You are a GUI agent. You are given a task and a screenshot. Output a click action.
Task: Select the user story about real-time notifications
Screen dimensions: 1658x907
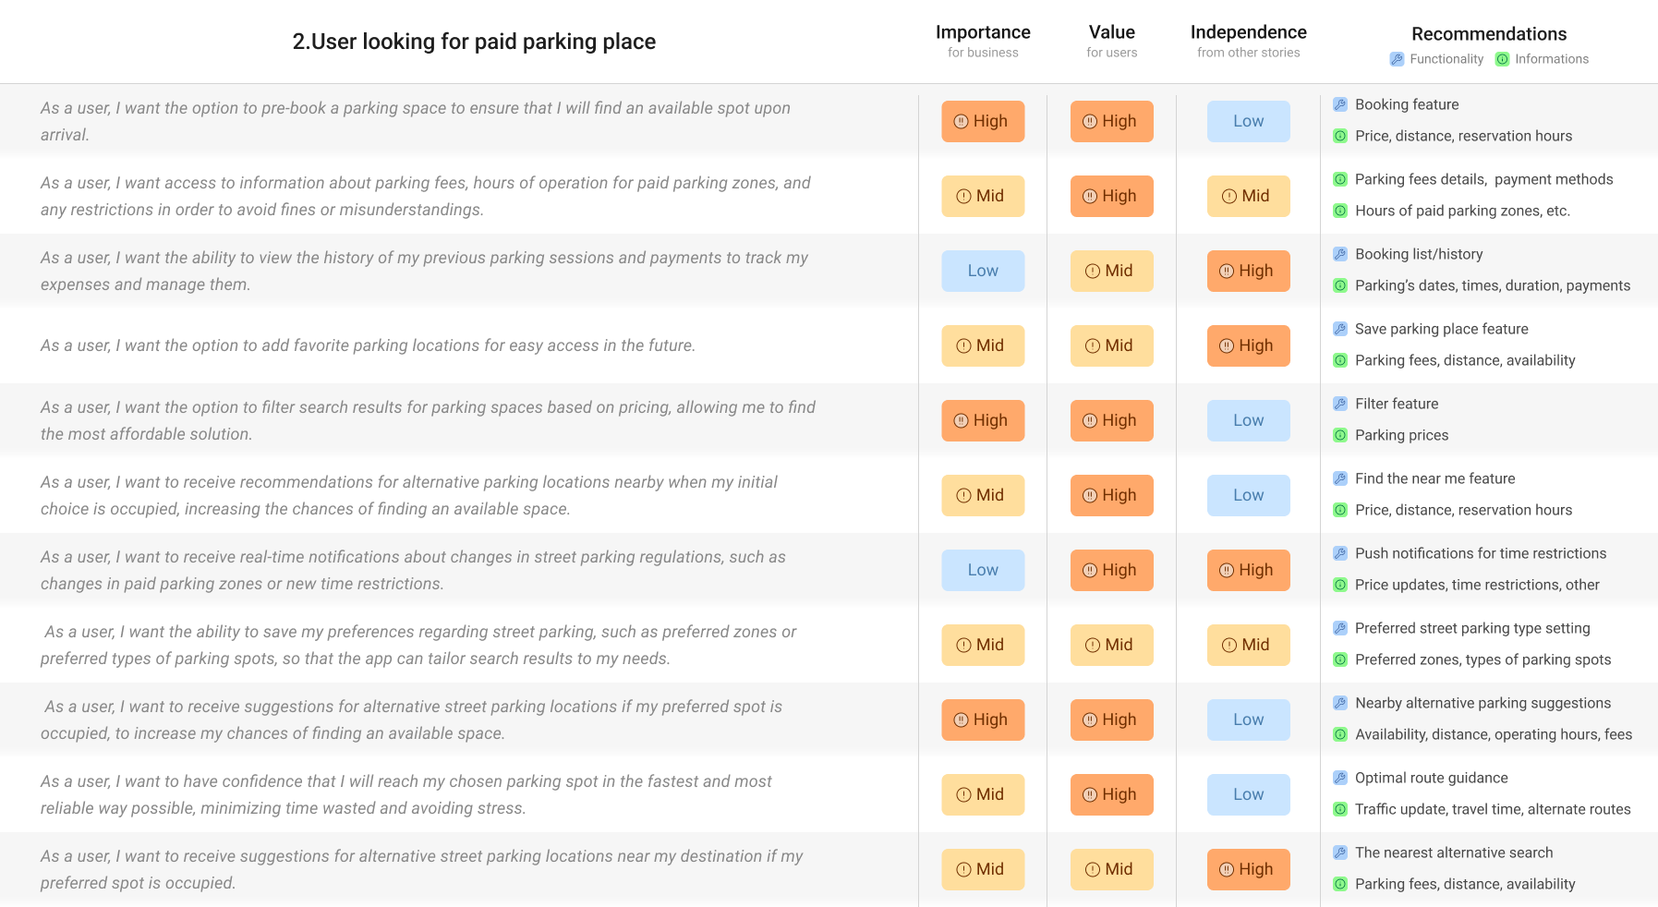click(x=413, y=570)
